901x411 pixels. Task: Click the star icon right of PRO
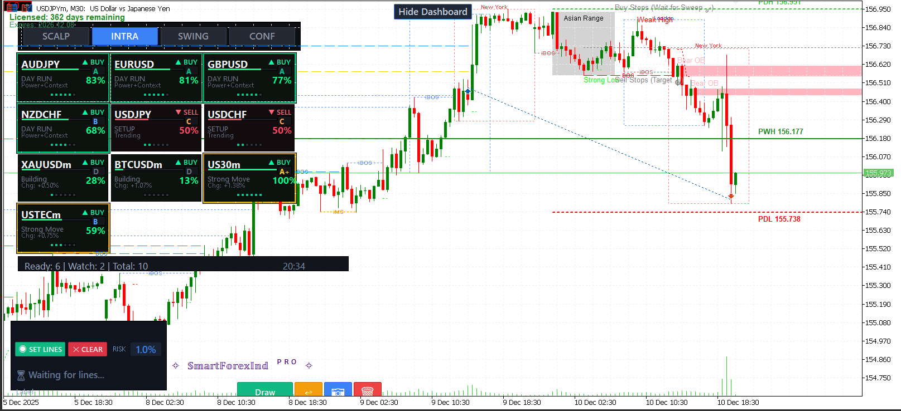point(309,366)
